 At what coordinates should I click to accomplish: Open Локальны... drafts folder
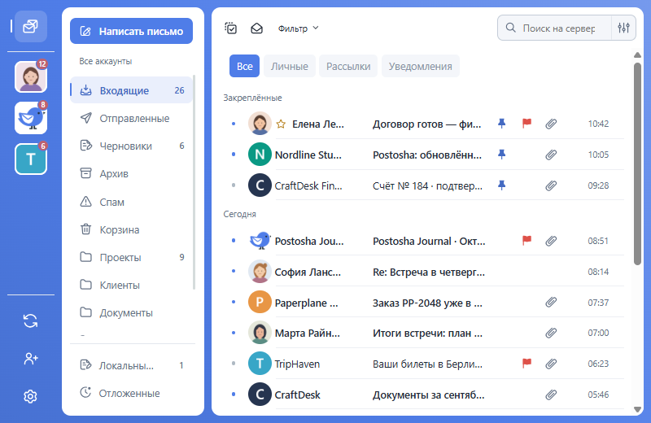click(x=131, y=365)
